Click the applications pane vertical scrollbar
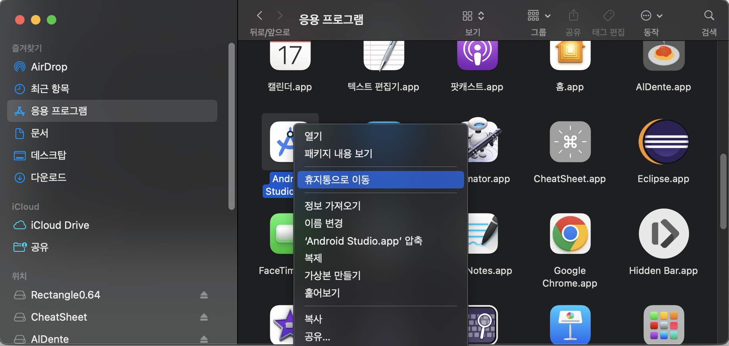Image resolution: width=729 pixels, height=346 pixels. 723,191
